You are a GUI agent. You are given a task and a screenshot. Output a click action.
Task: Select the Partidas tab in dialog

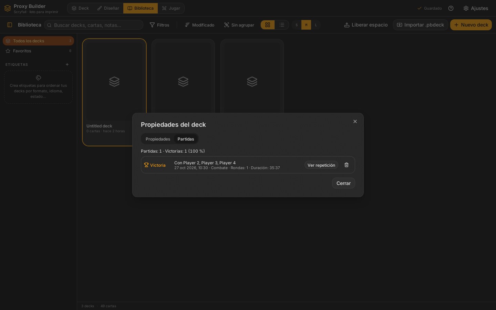(x=186, y=139)
